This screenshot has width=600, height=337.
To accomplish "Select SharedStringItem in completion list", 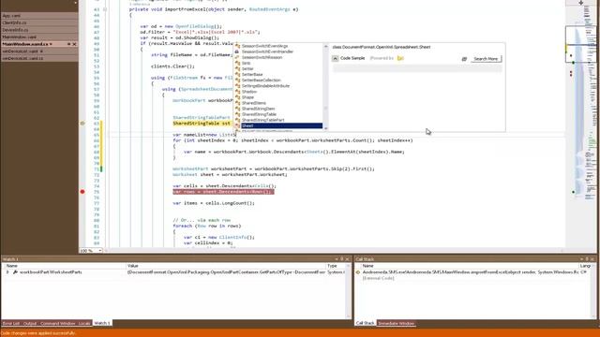I will click(x=259, y=109).
